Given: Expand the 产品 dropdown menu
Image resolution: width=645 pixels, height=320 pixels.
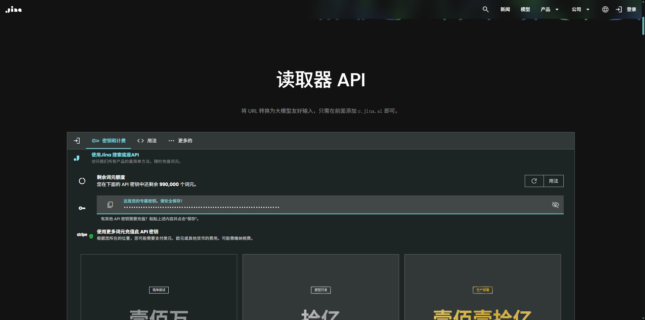Looking at the screenshot, I should point(550,9).
